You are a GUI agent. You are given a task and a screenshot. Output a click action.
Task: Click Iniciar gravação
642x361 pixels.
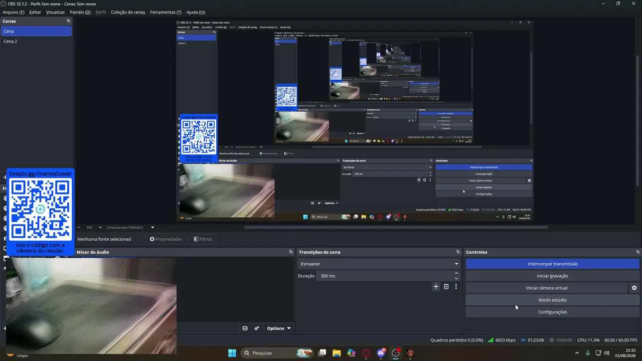click(553, 276)
